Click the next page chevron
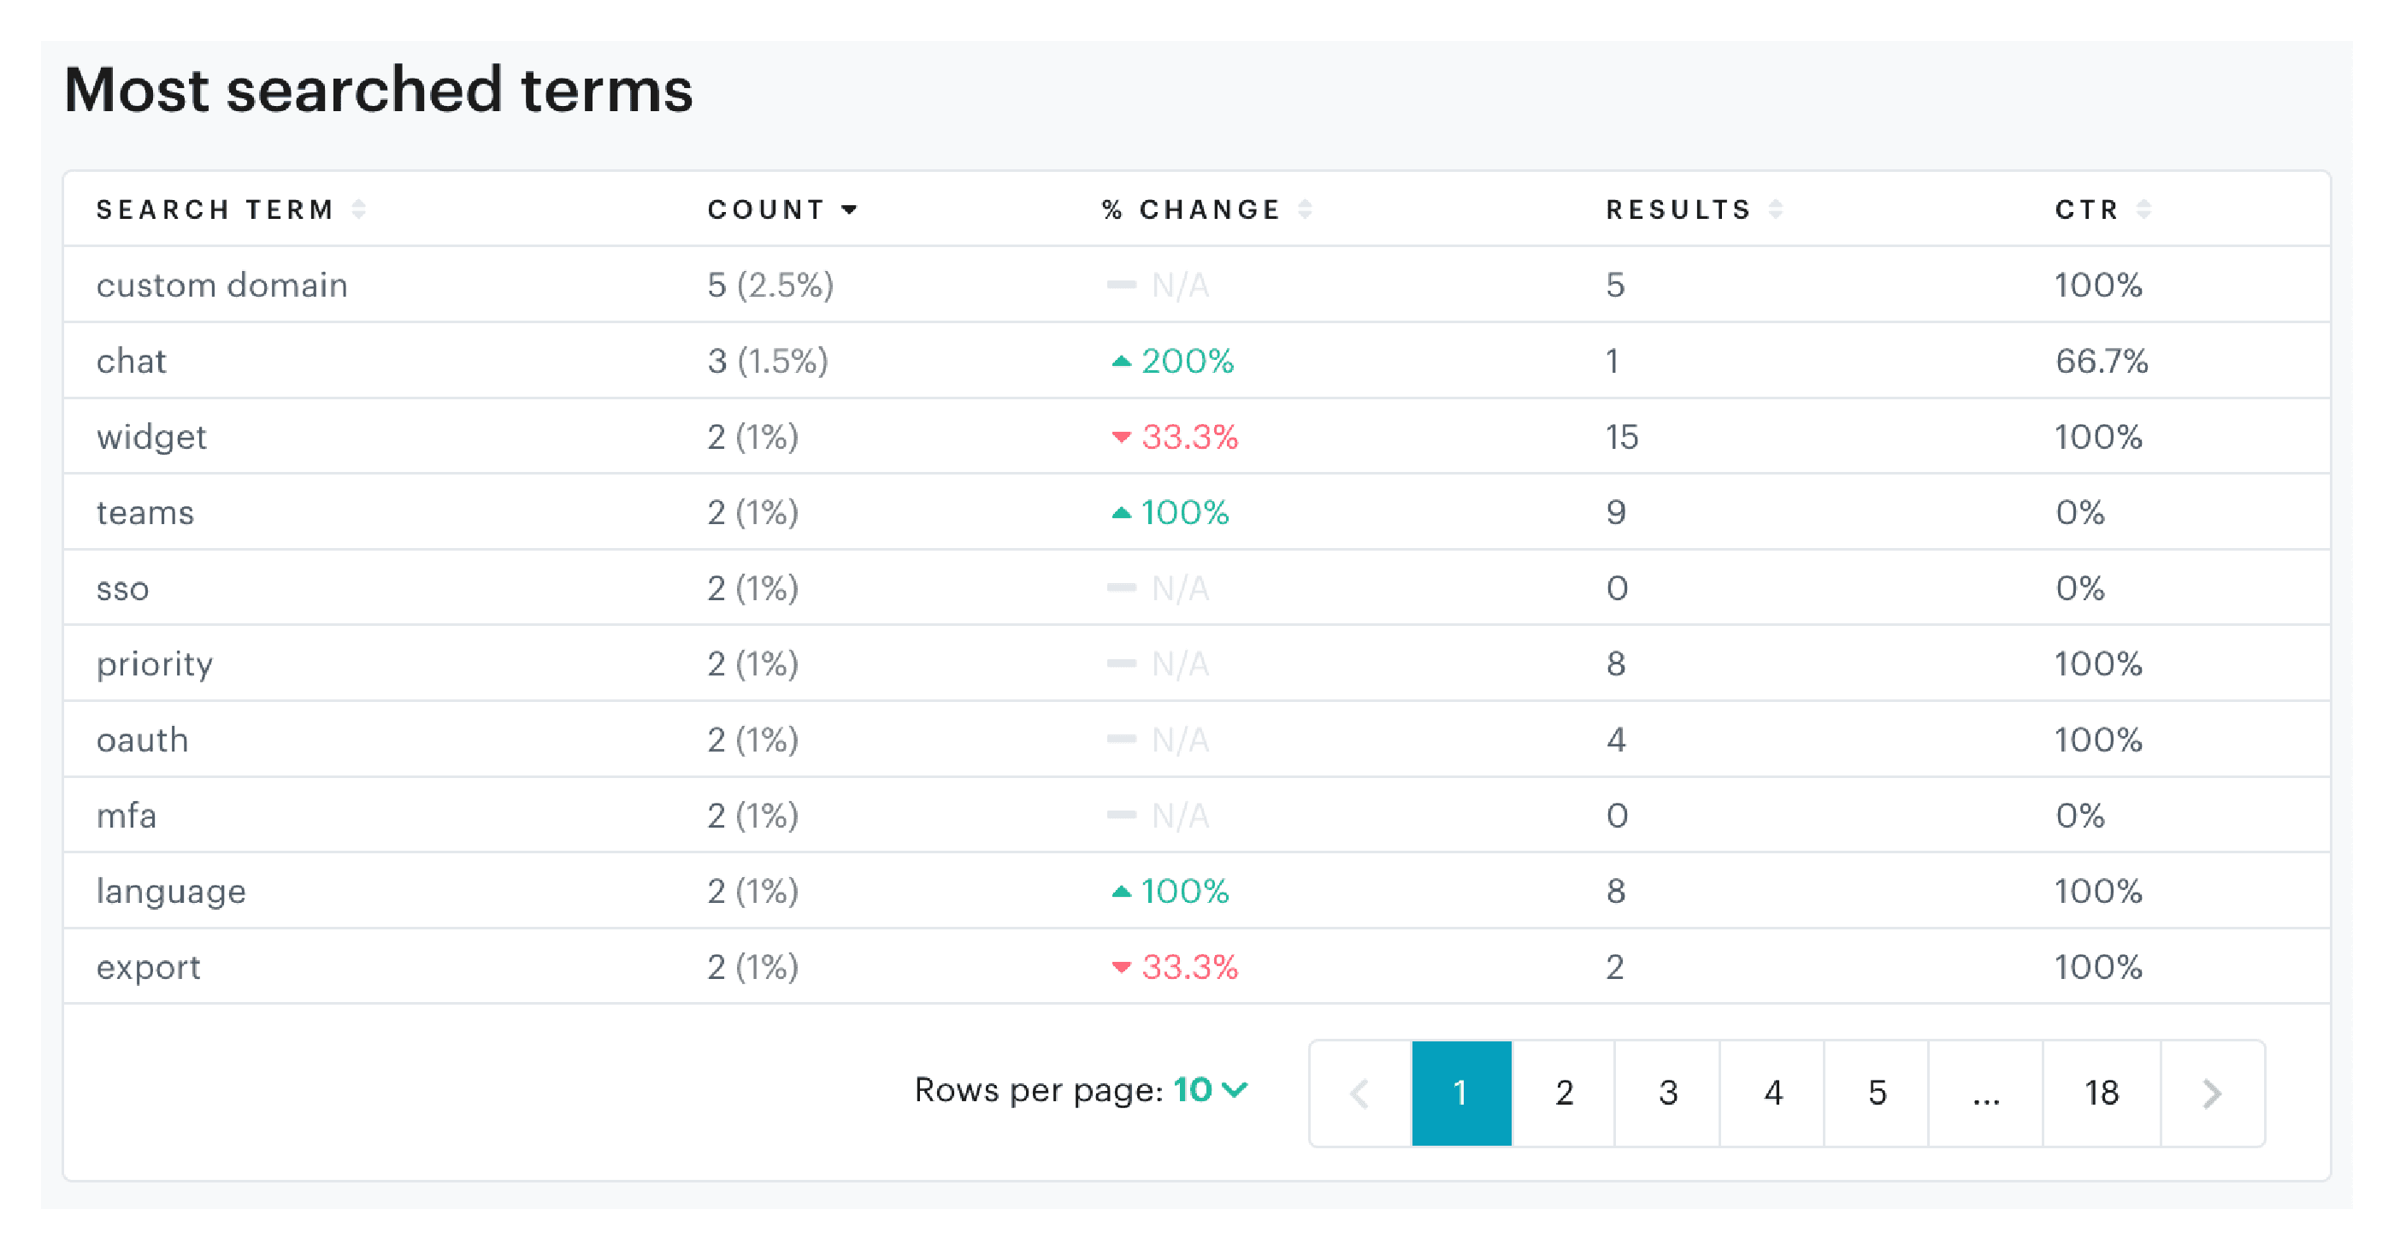The width and height of the screenshot is (2394, 1250). click(2213, 1093)
